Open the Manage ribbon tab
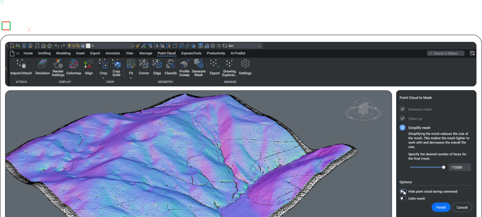Viewport: 482px width, 217px height. (146, 53)
